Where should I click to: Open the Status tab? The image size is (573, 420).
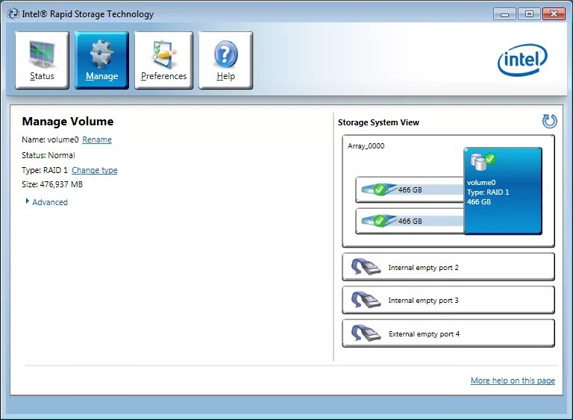pyautogui.click(x=42, y=60)
